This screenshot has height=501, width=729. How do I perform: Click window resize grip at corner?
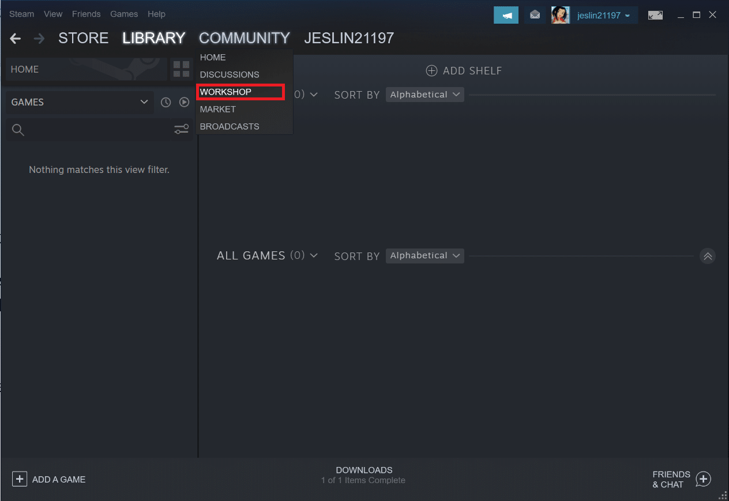coord(723,495)
